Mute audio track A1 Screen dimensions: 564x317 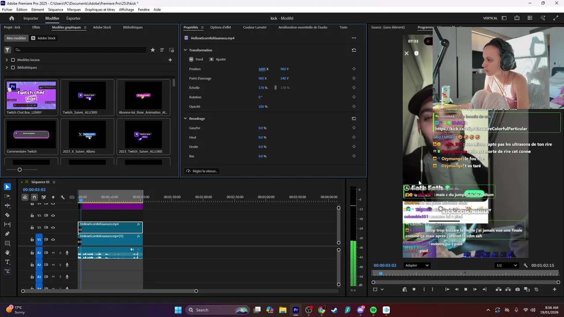pos(53,253)
